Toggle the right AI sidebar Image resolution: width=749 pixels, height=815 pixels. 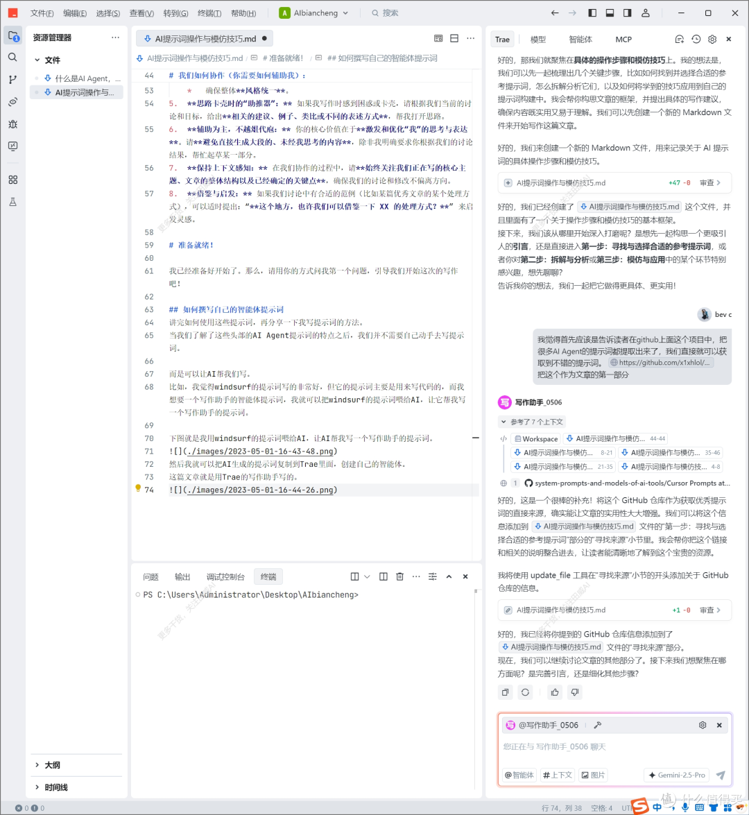(x=628, y=13)
